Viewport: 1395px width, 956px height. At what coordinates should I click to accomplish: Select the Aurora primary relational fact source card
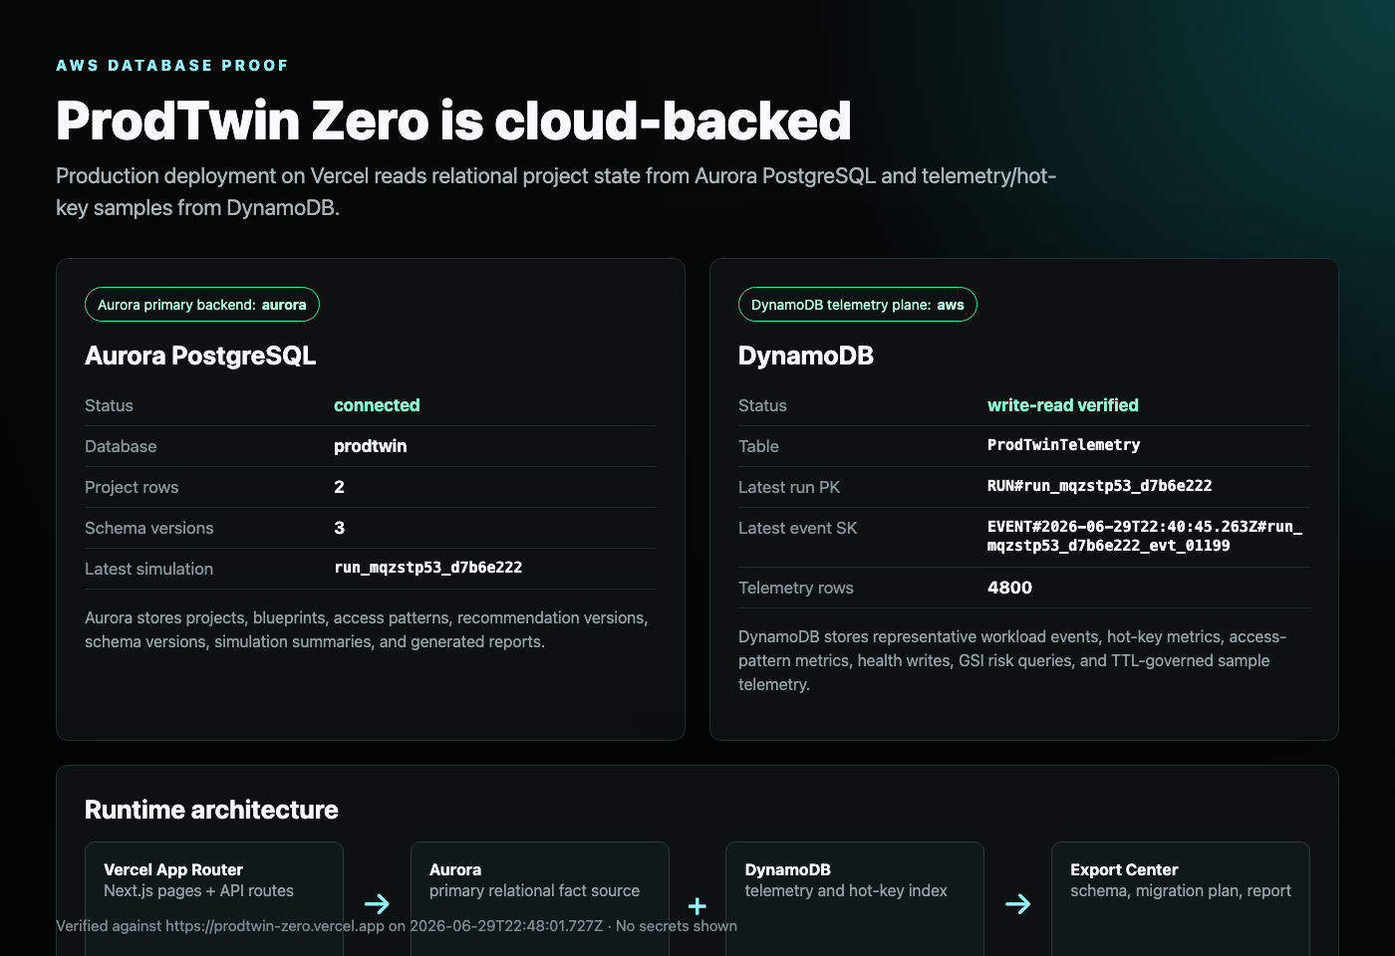(540, 898)
